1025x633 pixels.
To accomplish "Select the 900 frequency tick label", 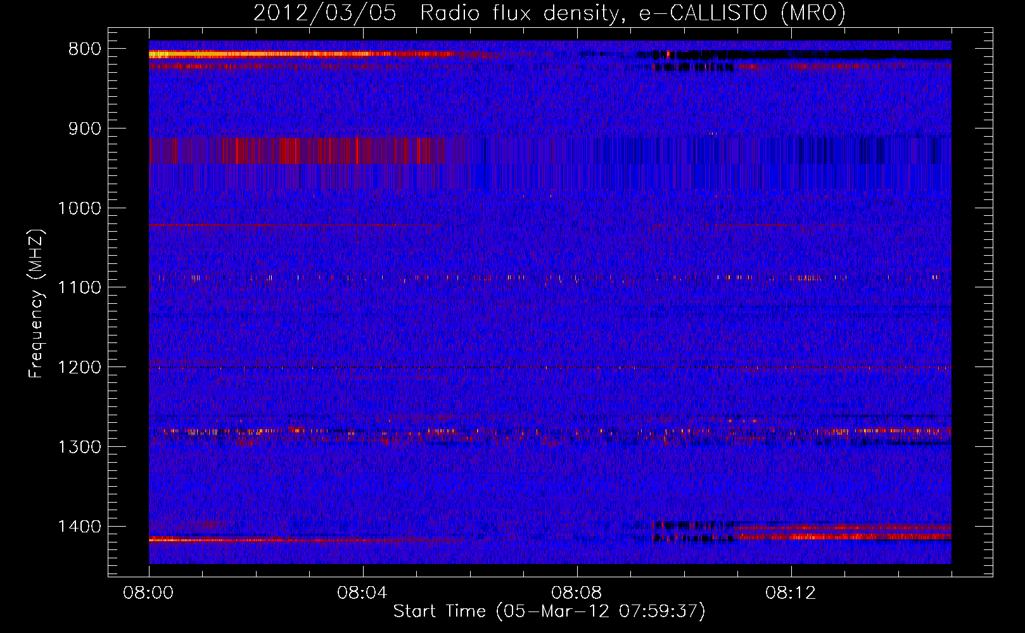I will 84,128.
